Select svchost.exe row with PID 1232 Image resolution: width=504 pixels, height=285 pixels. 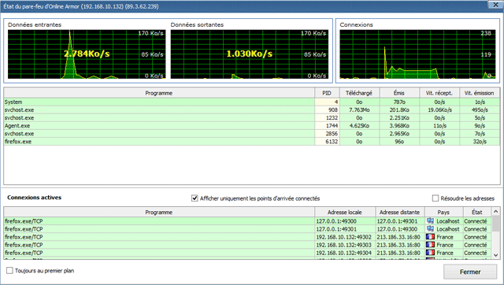(x=252, y=118)
